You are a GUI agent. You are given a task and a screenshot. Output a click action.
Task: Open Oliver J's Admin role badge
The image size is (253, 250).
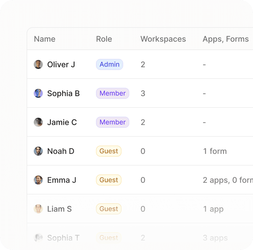[x=110, y=64]
